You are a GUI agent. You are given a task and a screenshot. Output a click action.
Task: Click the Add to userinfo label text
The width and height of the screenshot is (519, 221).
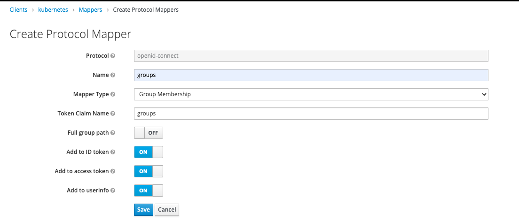coord(88,191)
